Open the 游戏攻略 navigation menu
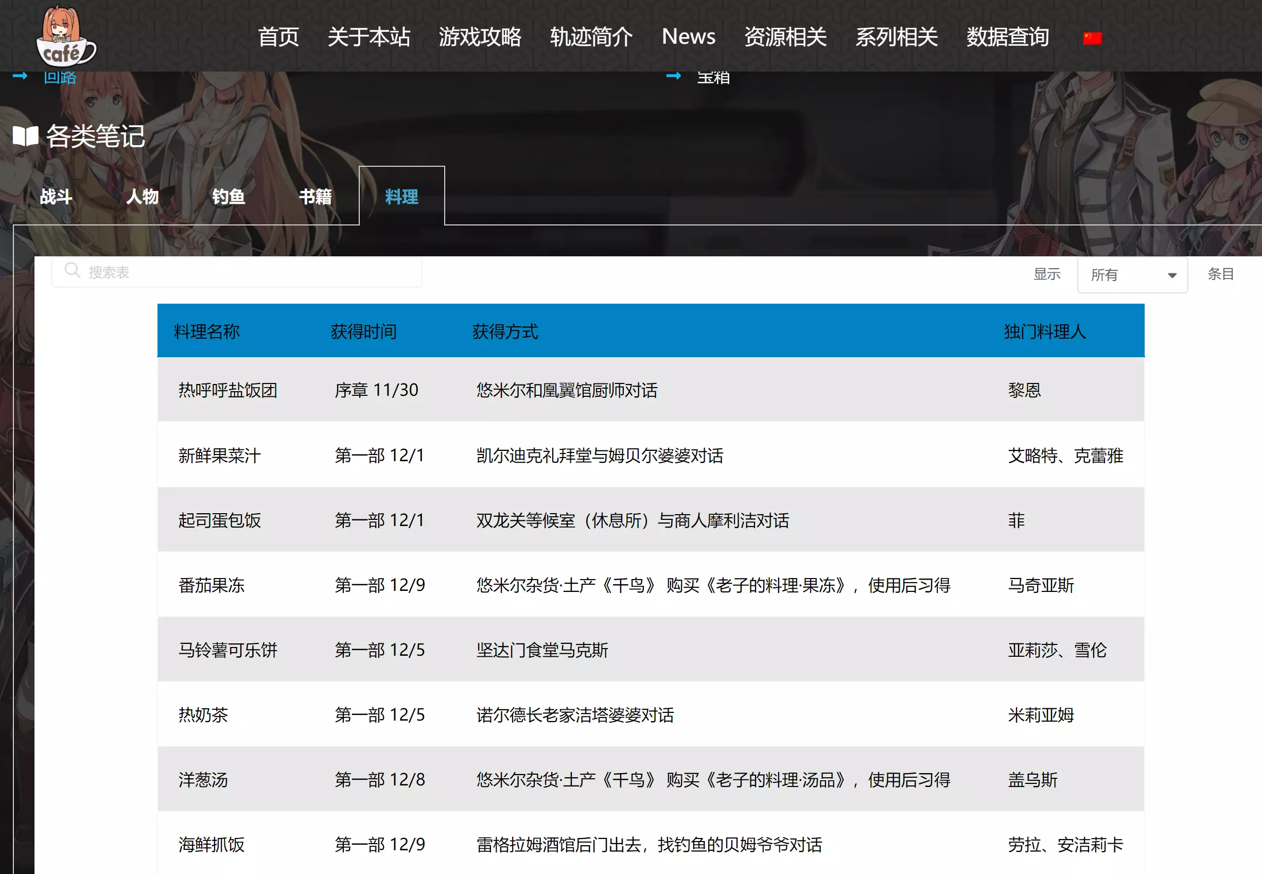Screen dimensions: 1262x874 pyautogui.click(x=480, y=37)
